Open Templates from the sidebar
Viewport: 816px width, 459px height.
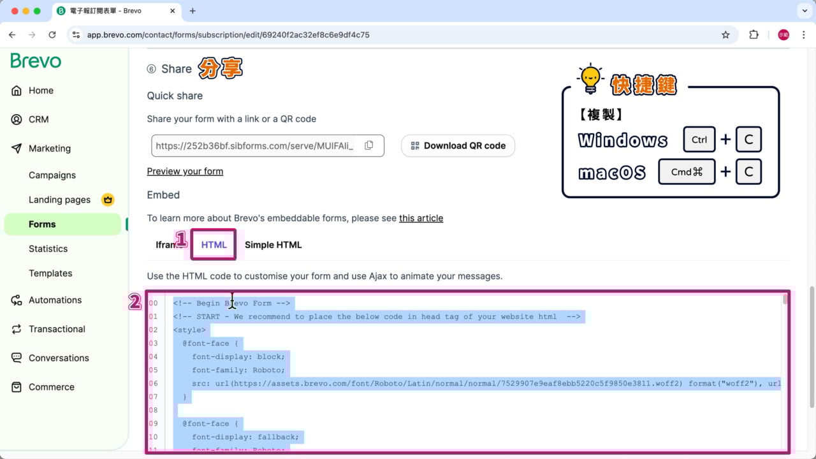[x=50, y=273]
